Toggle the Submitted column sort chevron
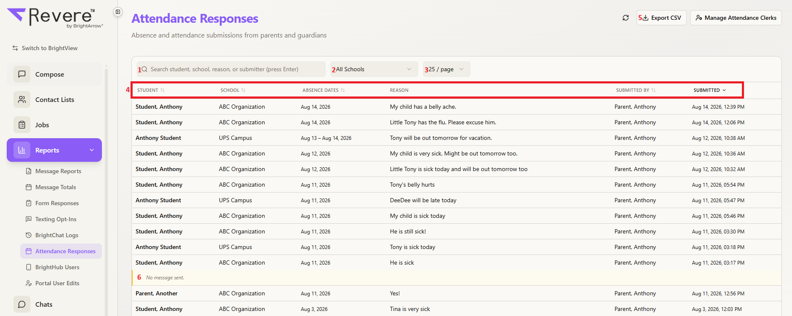The height and width of the screenshot is (316, 792). click(724, 90)
